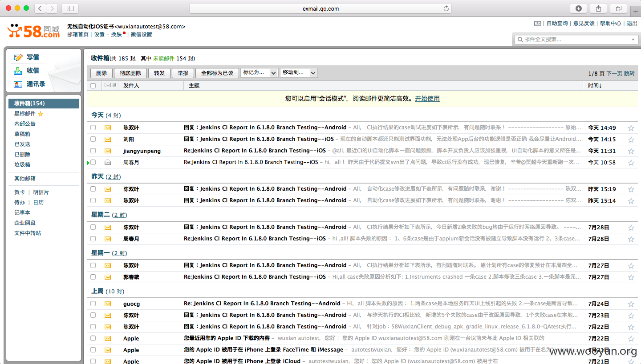Open 微信设置 link in header
The width and height of the screenshot is (641, 364).
coord(141,34)
